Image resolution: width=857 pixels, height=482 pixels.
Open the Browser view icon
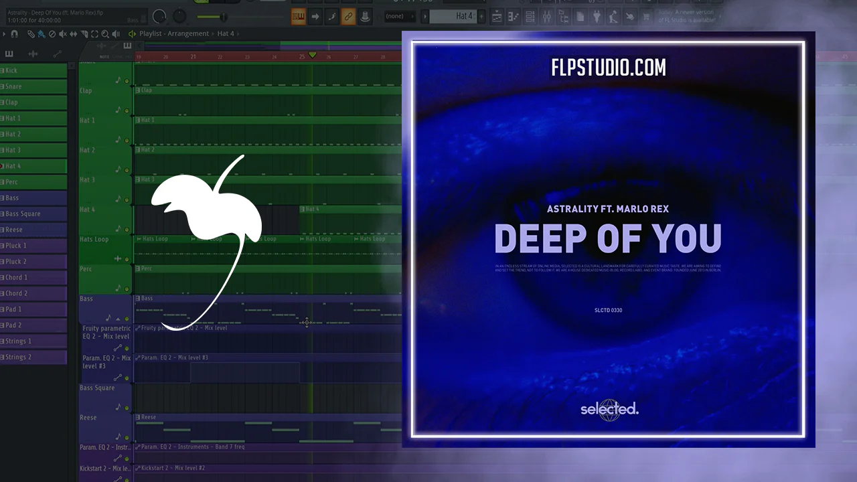(564, 17)
